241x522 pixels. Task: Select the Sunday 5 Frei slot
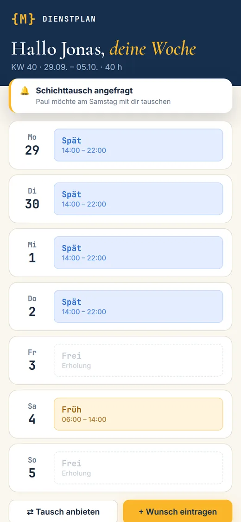[x=138, y=468]
